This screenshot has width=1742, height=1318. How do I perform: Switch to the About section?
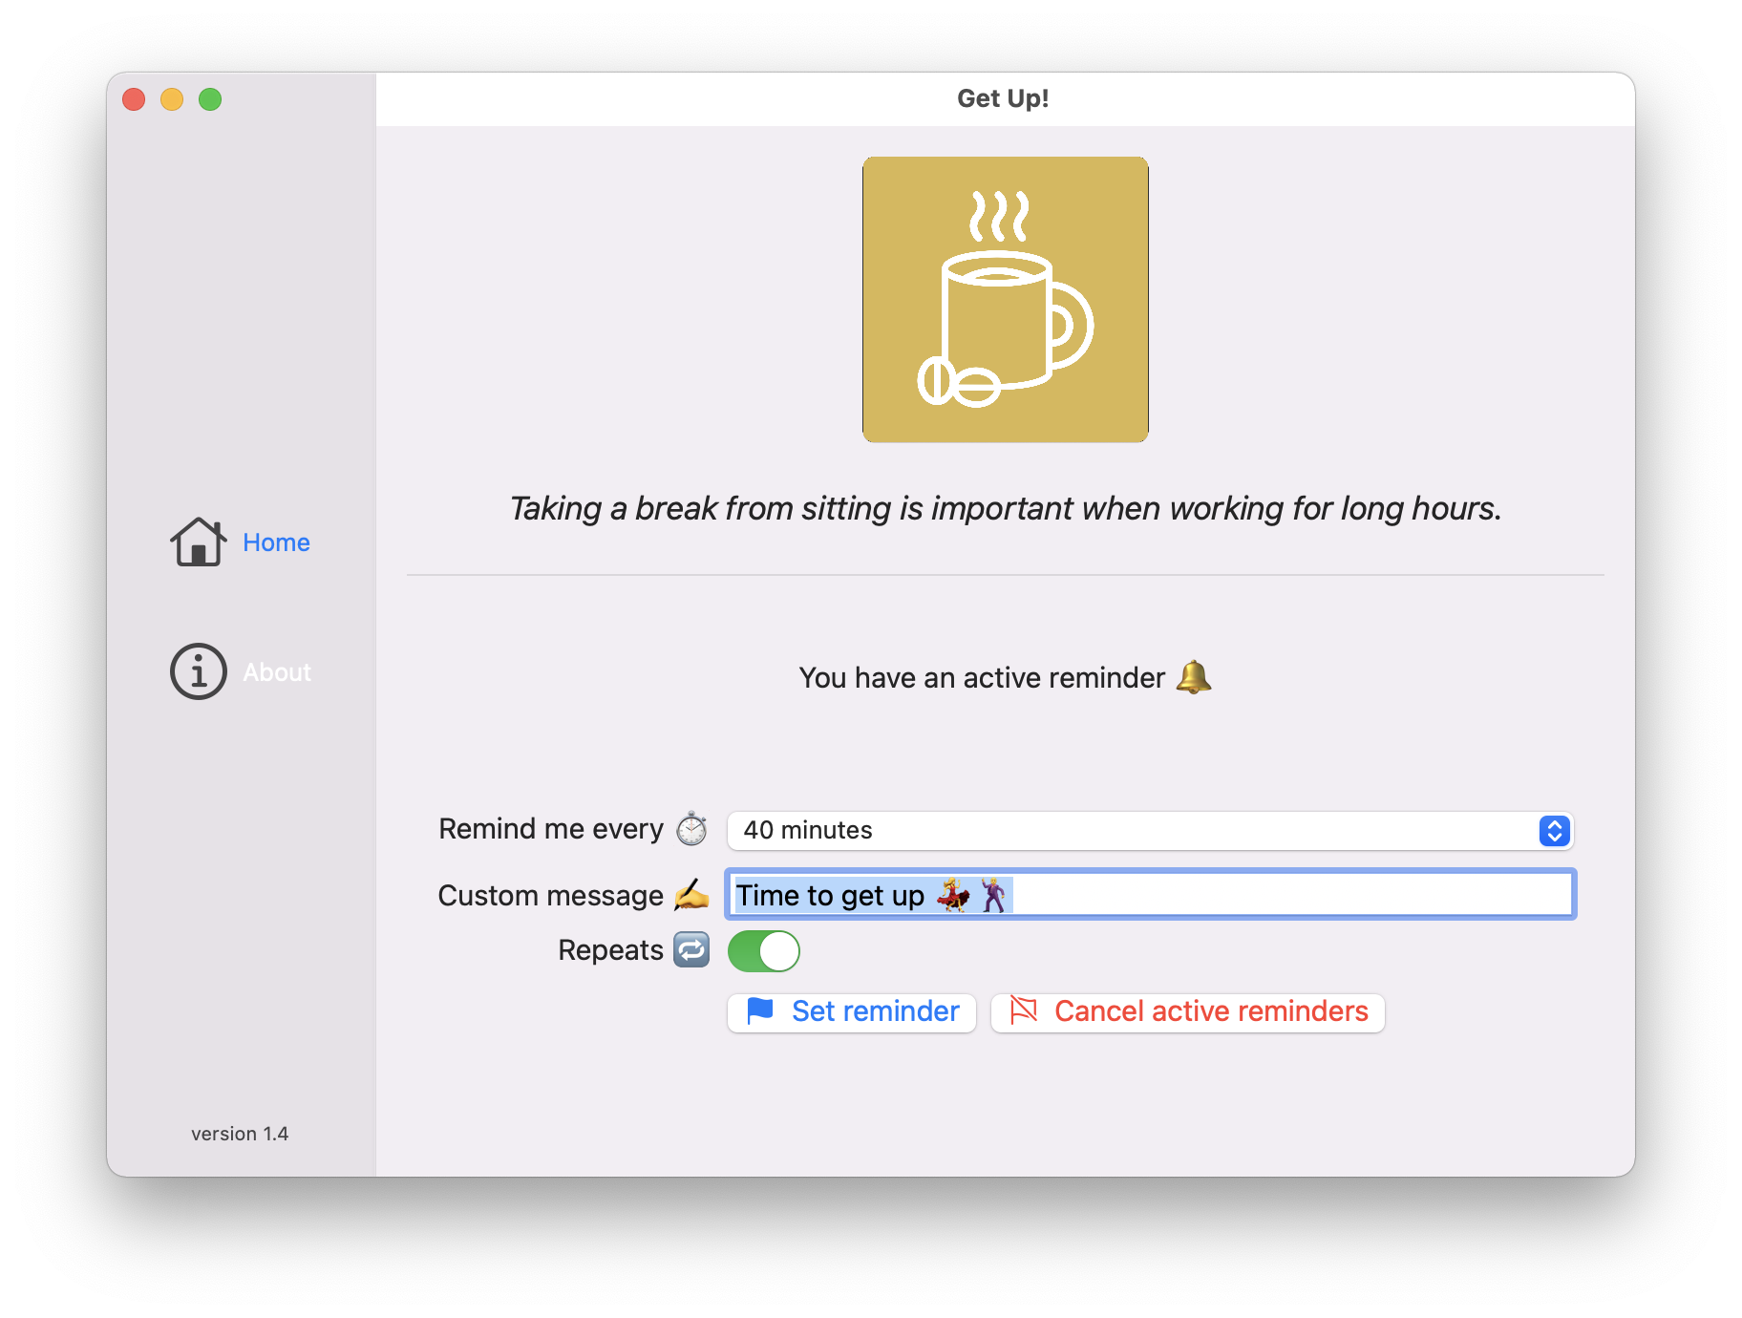[x=276, y=671]
